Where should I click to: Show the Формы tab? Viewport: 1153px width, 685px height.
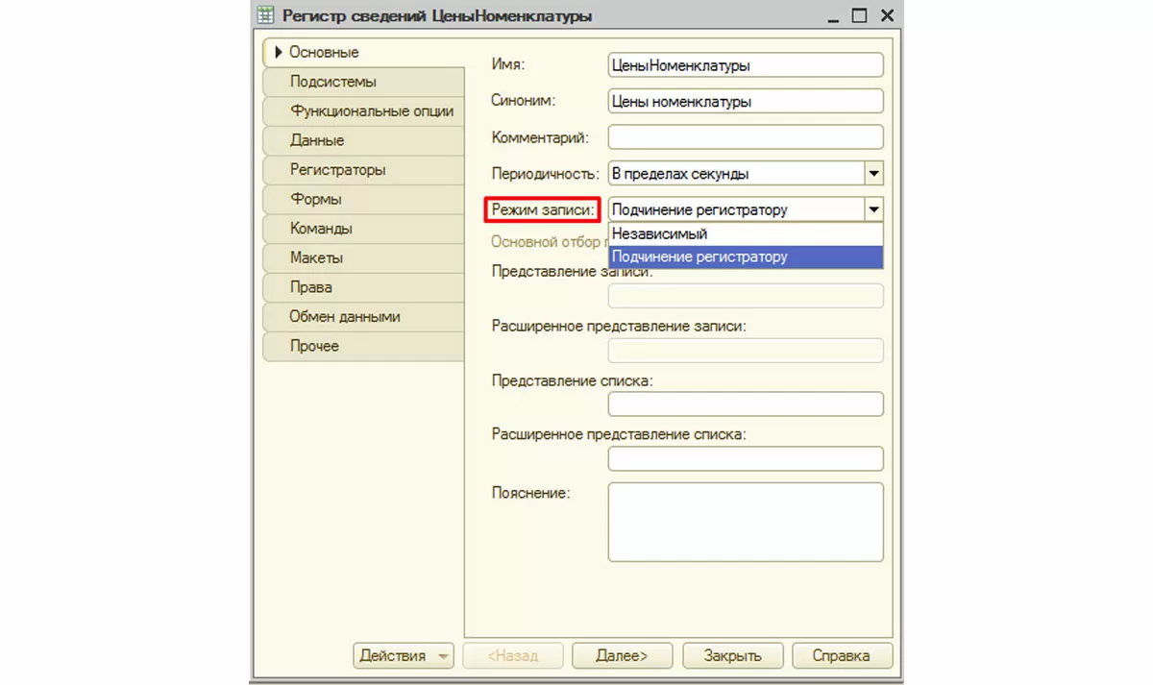tap(316, 199)
